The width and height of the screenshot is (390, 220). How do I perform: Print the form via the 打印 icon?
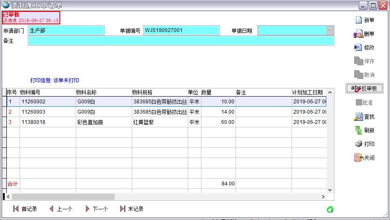coord(358,144)
